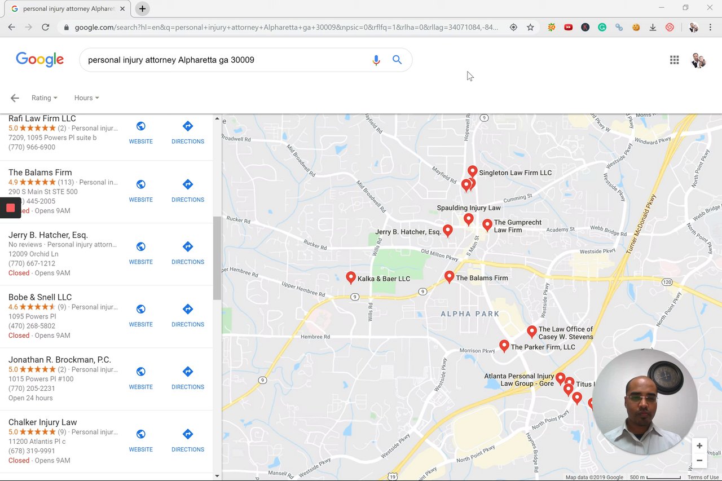Viewport: 722px width, 481px height.
Task: Open the Google apps grid
Action: click(x=674, y=60)
